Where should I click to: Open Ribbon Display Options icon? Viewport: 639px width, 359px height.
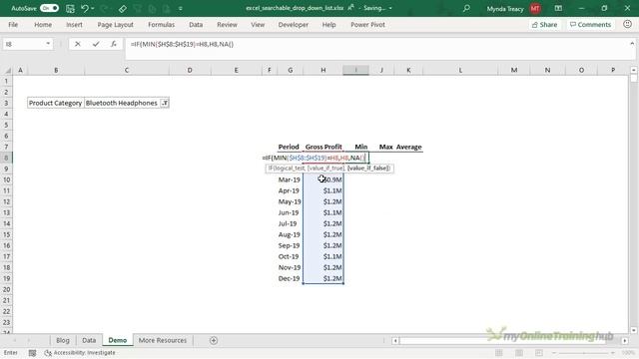[x=558, y=8]
